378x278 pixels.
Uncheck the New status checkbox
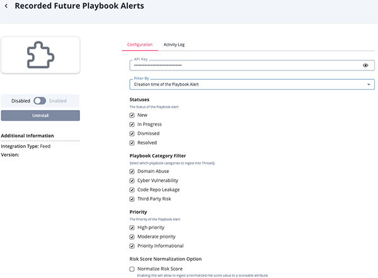pyautogui.click(x=132, y=116)
